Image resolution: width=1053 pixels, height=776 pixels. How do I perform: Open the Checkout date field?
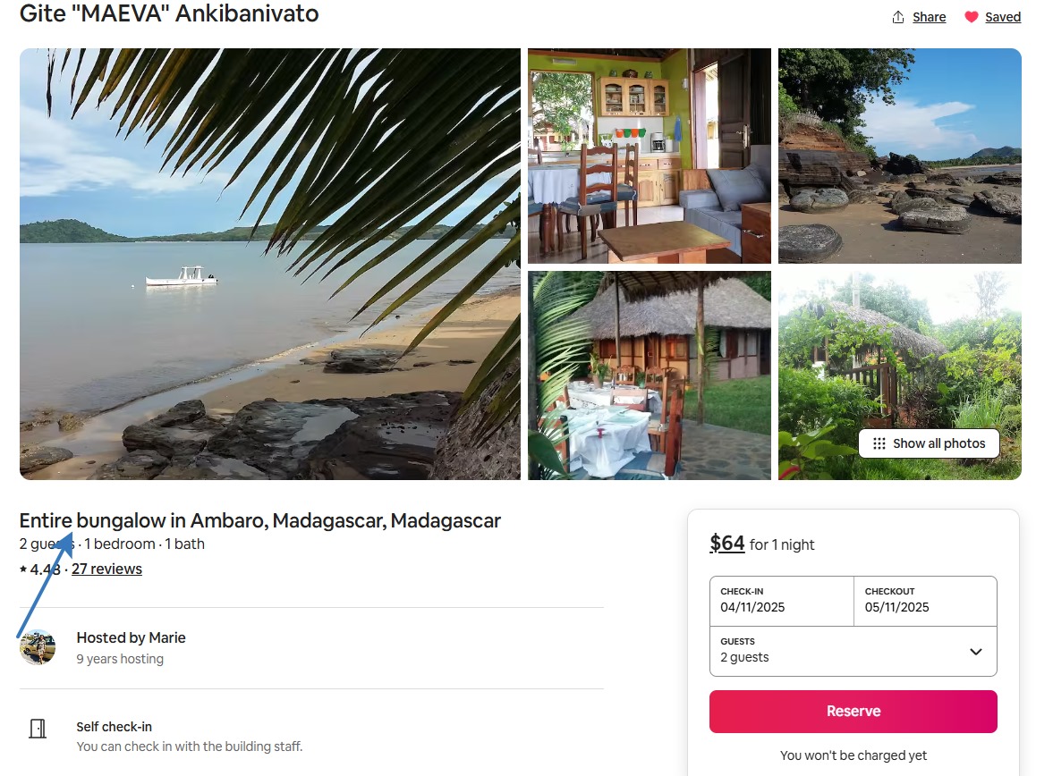click(925, 600)
